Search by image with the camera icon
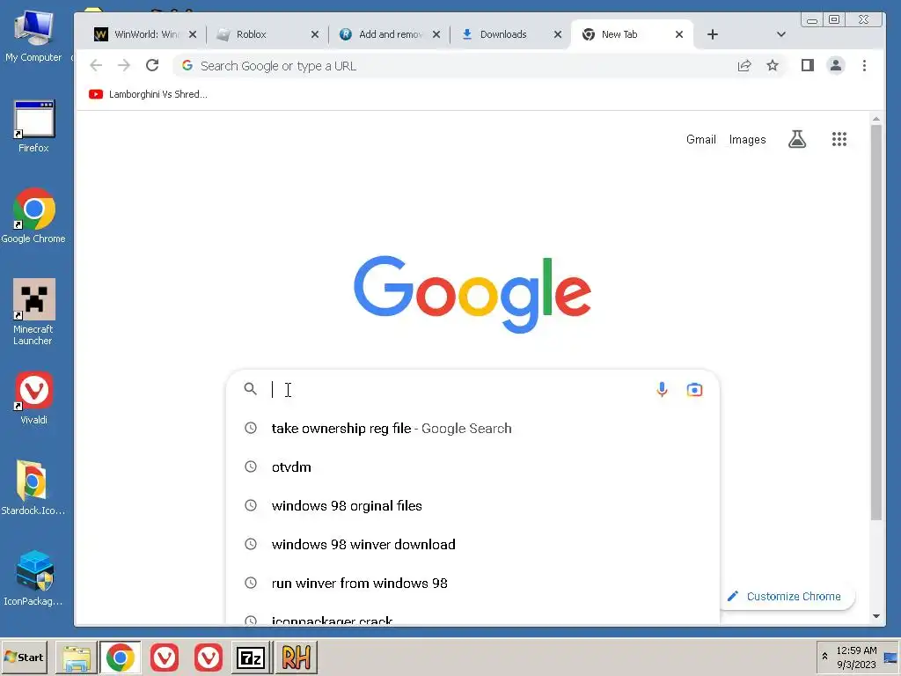Screen dimensions: 901x676 [695, 390]
